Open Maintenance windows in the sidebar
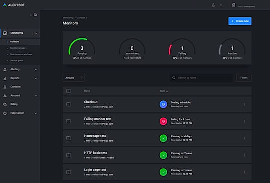Viewport: 270px width, 183px height. (21, 54)
